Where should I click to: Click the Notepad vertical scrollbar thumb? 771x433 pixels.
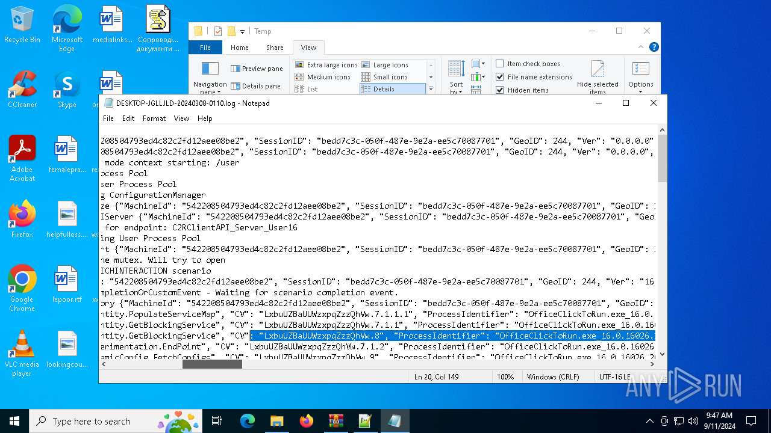point(662,158)
